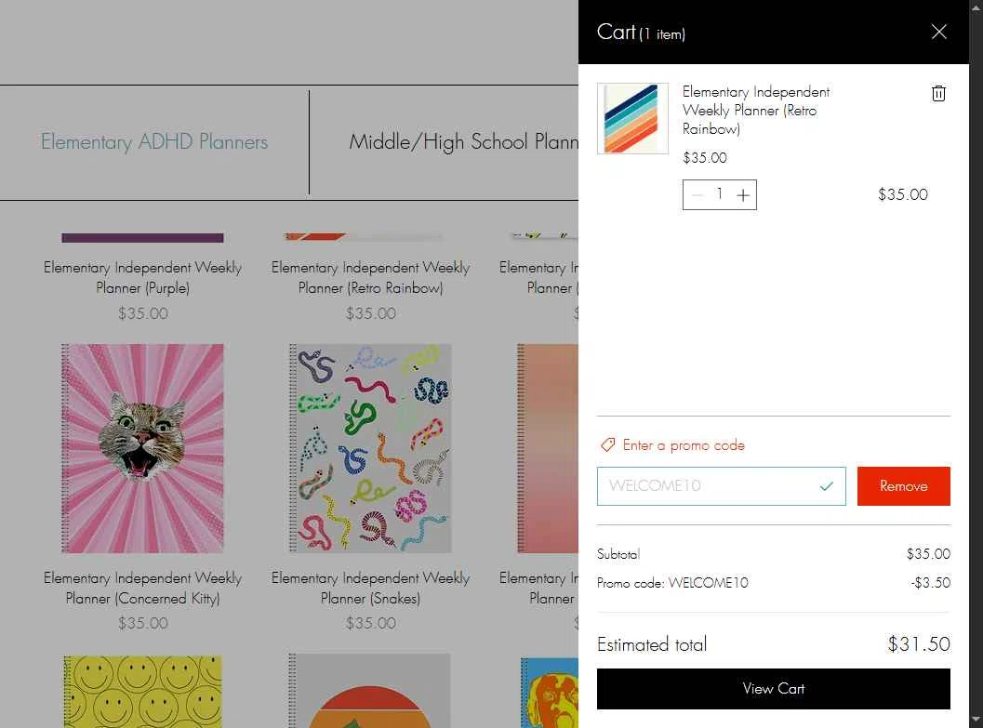Click the promo code checkmark icon

[x=826, y=486]
